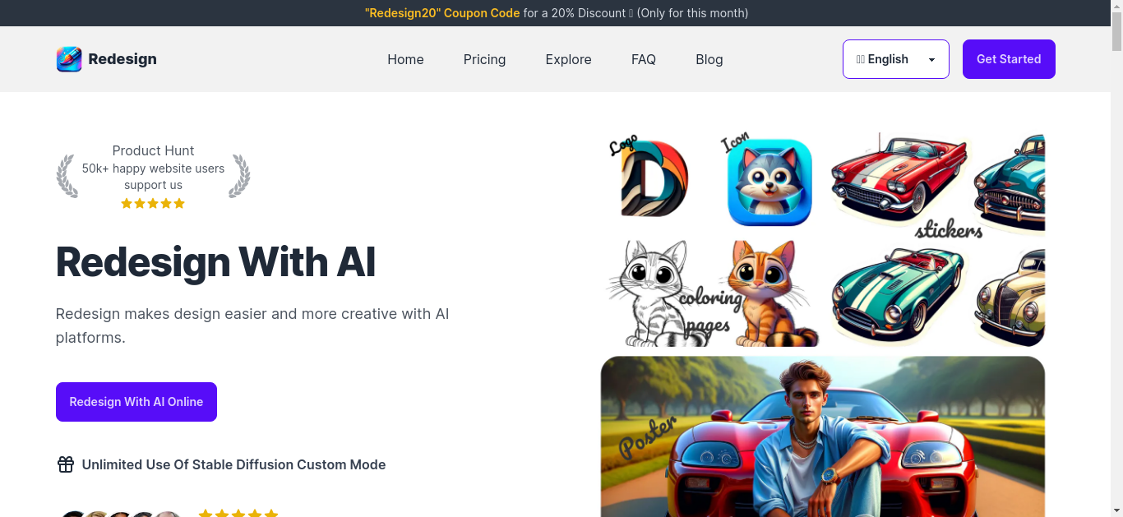Click the blue cat app icon image
Viewport: 1123px width, 517px height.
coord(769,182)
